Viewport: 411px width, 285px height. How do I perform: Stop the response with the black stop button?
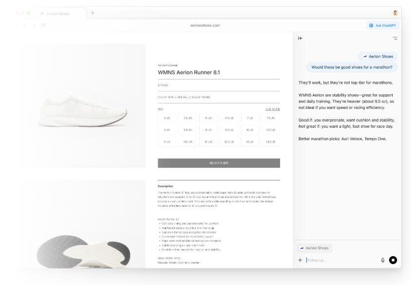pos(392,260)
